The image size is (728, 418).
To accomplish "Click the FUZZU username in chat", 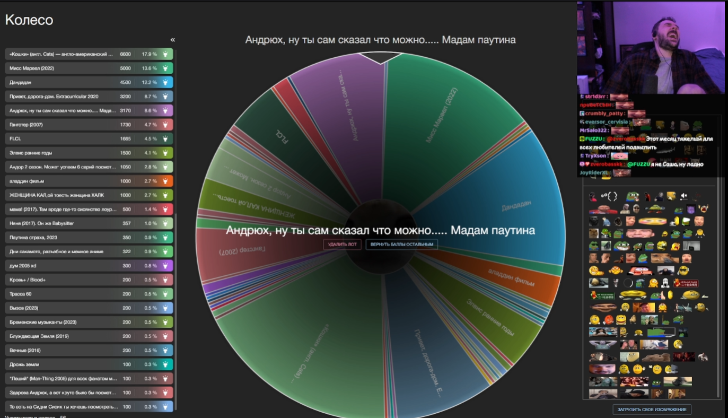I will (x=595, y=139).
